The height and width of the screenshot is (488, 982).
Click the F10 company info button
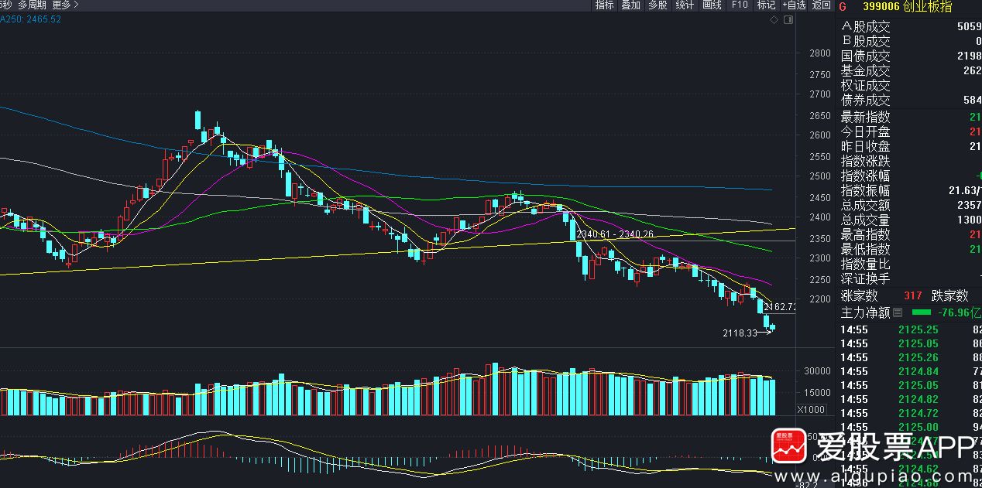[740, 5]
